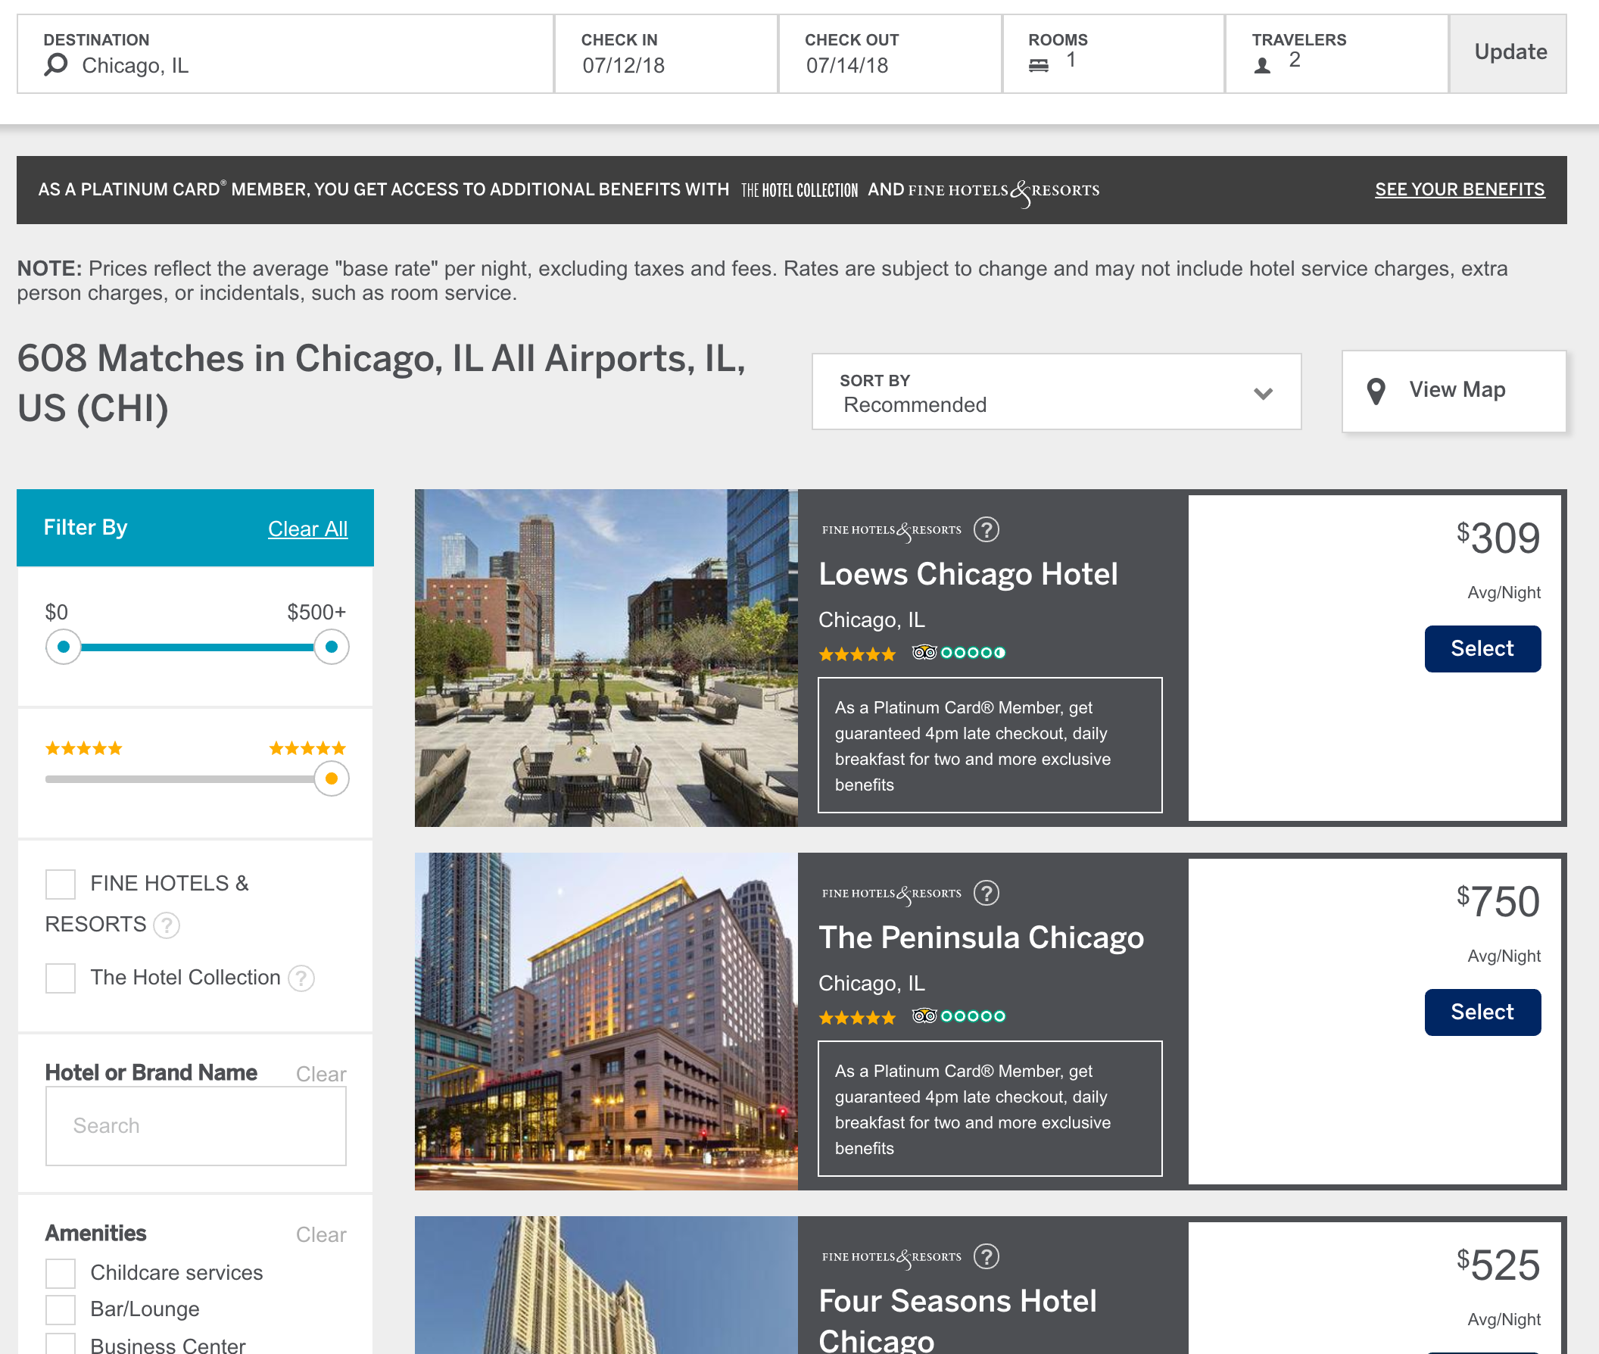Open help tooltip beside The Hotel Collection filter
The width and height of the screenshot is (1599, 1354).
301,978
